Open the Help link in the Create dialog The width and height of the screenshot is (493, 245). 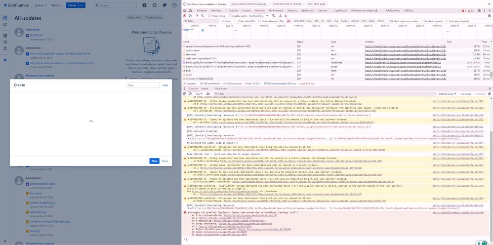coord(165,85)
